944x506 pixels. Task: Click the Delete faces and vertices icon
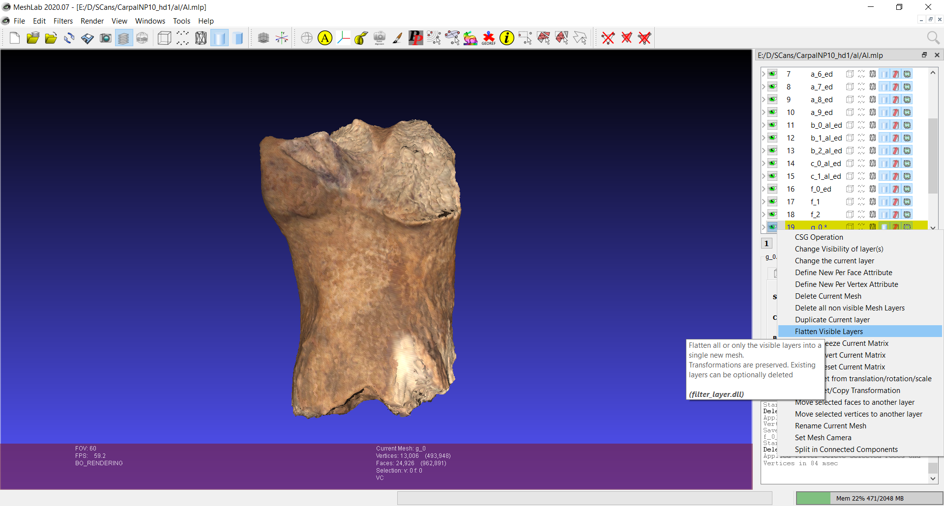pos(645,38)
